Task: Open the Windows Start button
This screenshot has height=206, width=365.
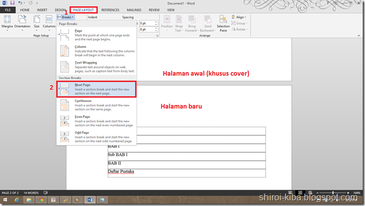Action: pyautogui.click(x=5, y=200)
